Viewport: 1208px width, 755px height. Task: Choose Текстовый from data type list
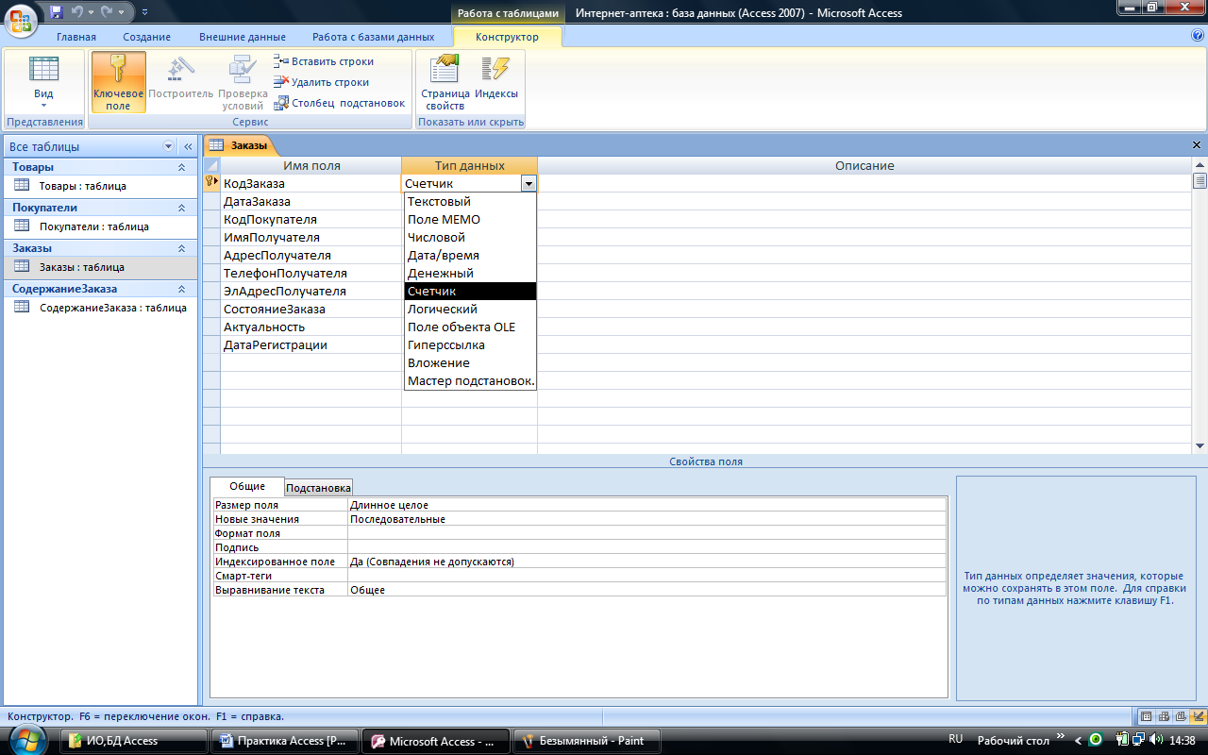(470, 202)
